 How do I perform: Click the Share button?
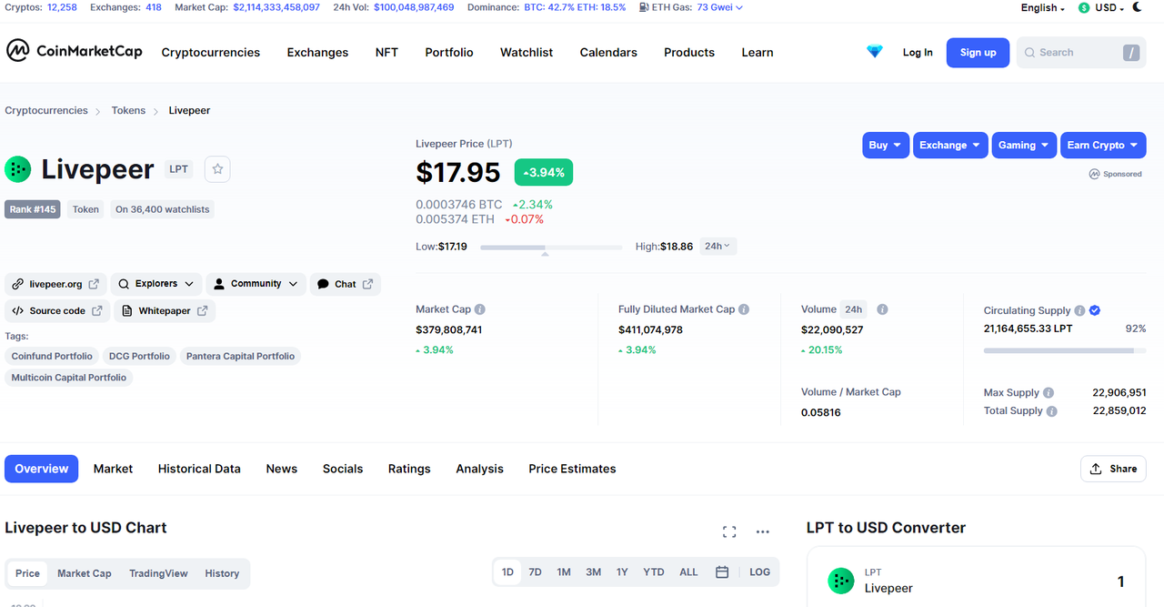click(1113, 469)
